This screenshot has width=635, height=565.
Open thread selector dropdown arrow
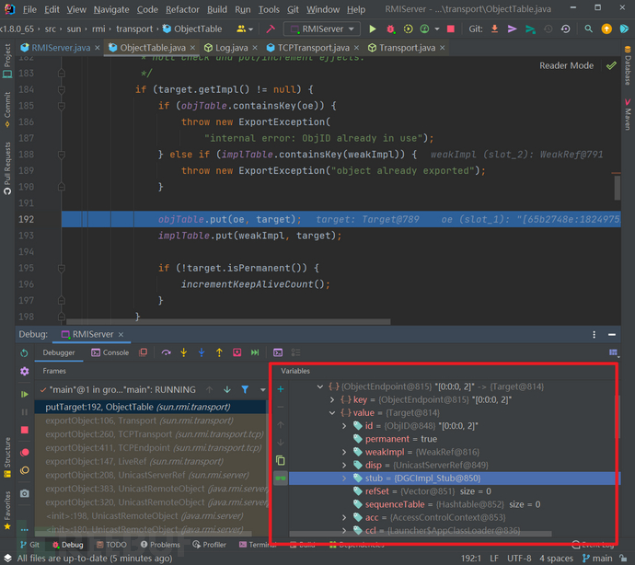(263, 389)
